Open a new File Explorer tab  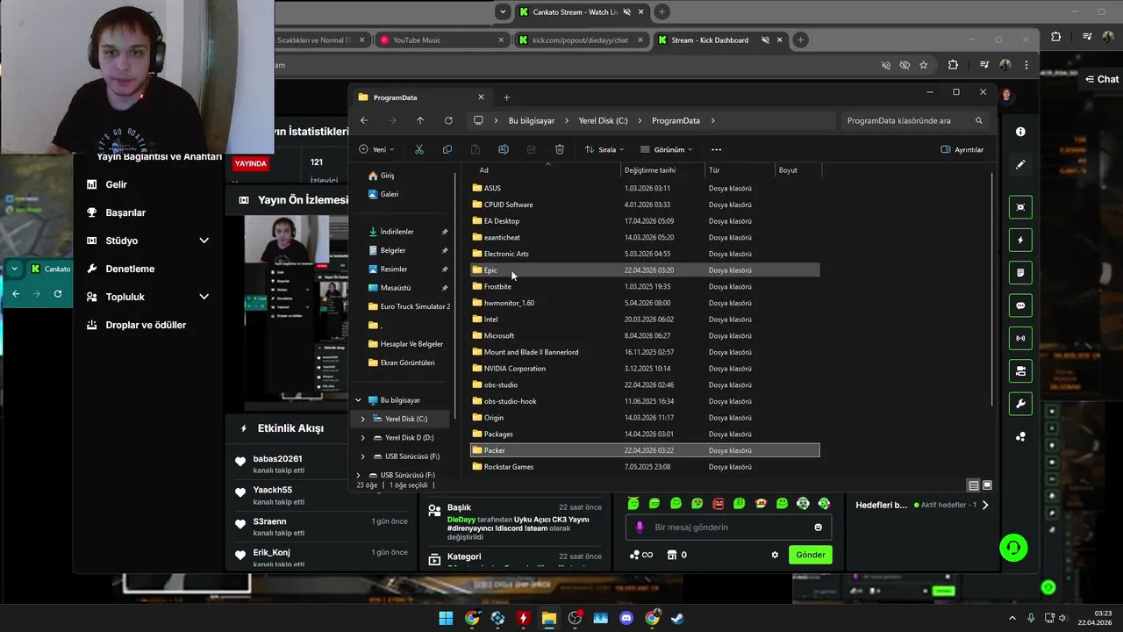coord(506,97)
